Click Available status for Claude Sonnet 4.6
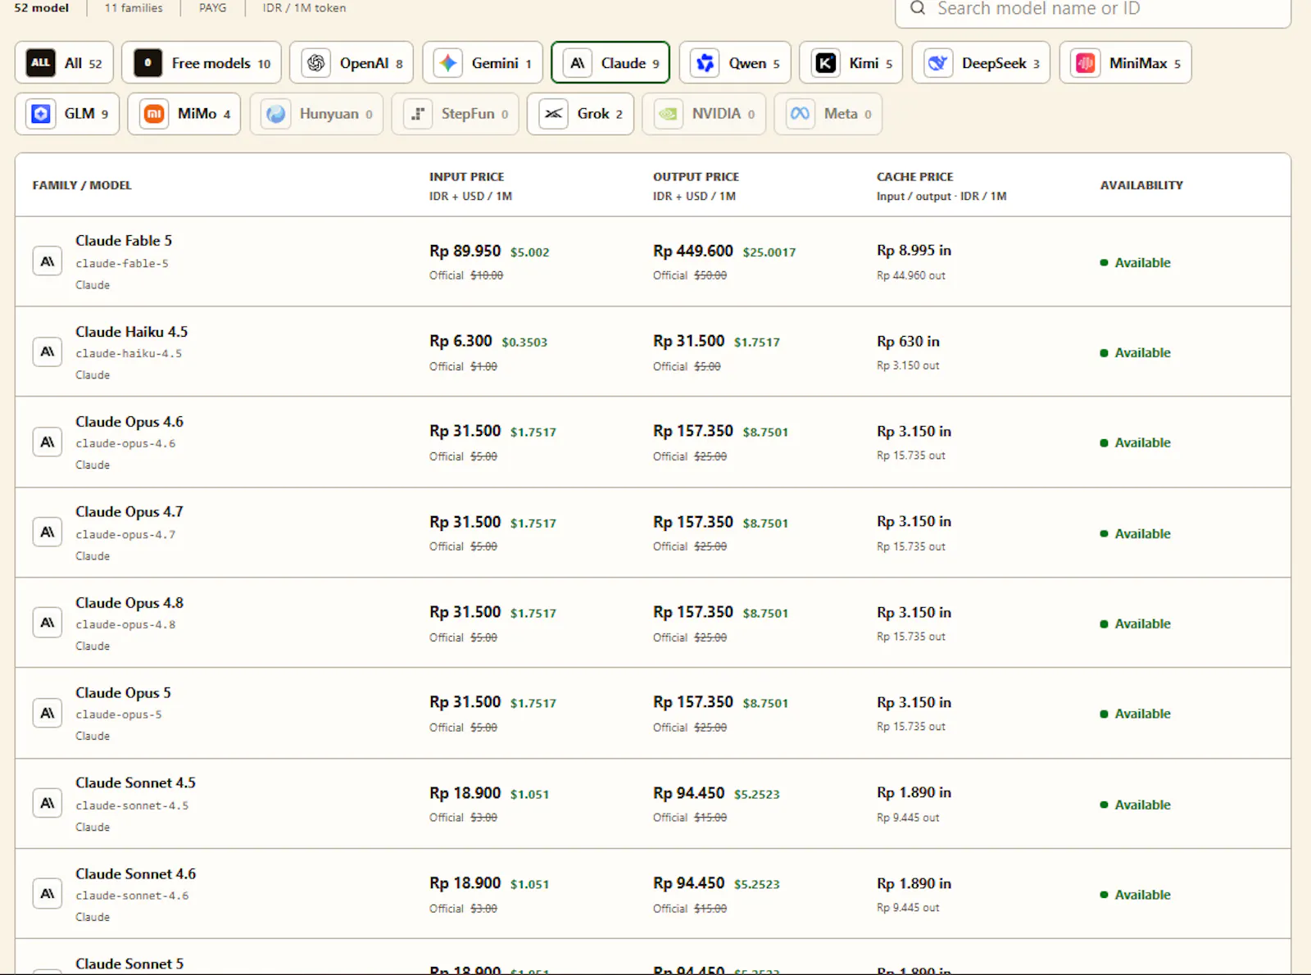 [1136, 895]
